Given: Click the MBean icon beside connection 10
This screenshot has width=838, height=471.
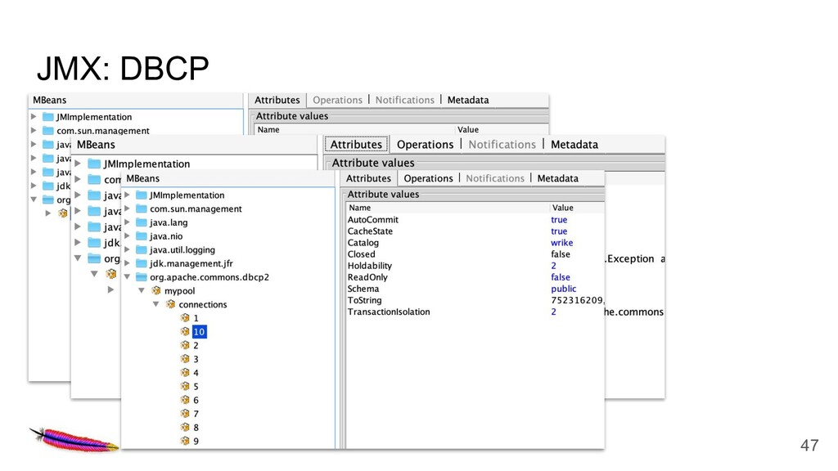Looking at the screenshot, I should pos(185,332).
